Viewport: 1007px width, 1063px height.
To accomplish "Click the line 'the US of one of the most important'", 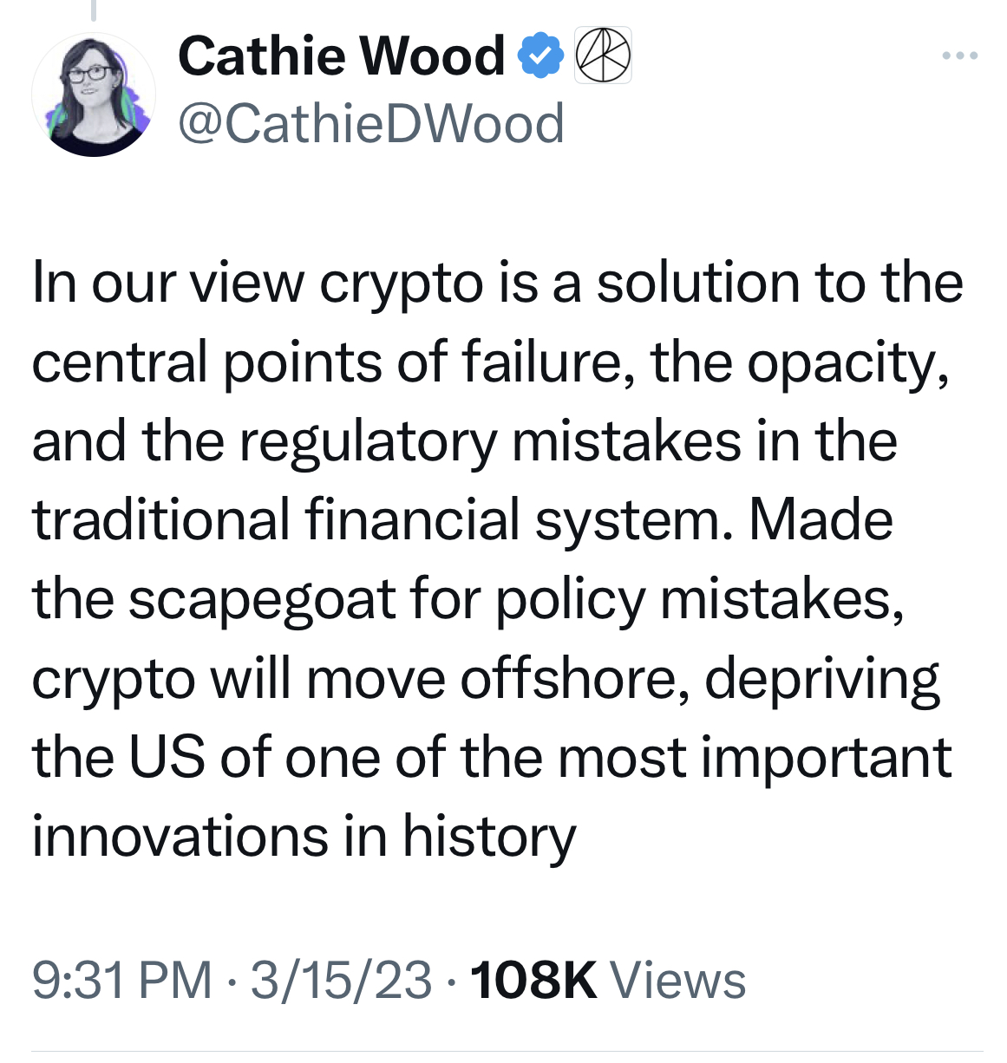I will [492, 757].
